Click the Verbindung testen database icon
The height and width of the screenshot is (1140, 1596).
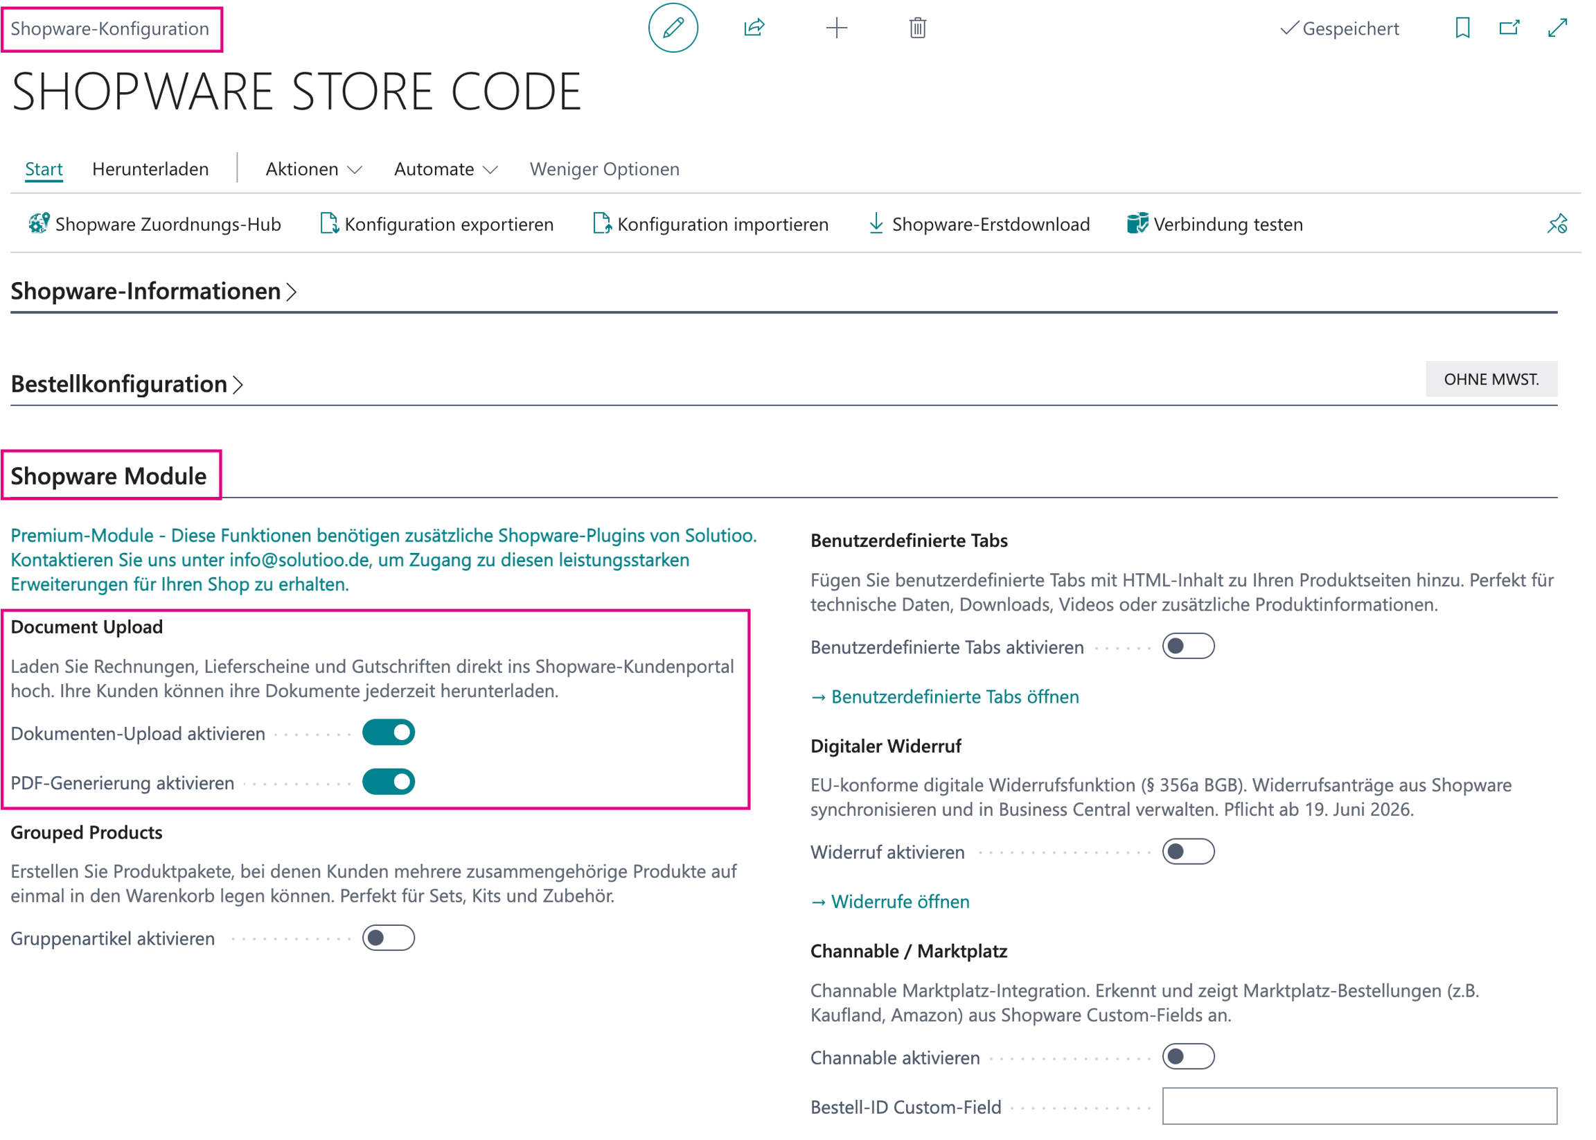pyautogui.click(x=1137, y=223)
